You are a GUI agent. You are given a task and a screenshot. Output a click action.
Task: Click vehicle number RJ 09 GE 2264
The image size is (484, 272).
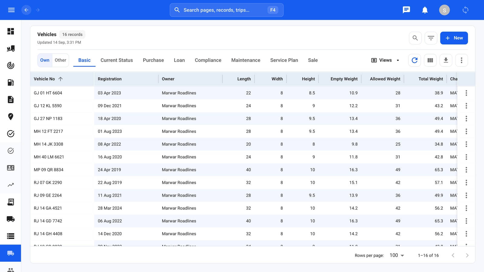[x=48, y=196]
